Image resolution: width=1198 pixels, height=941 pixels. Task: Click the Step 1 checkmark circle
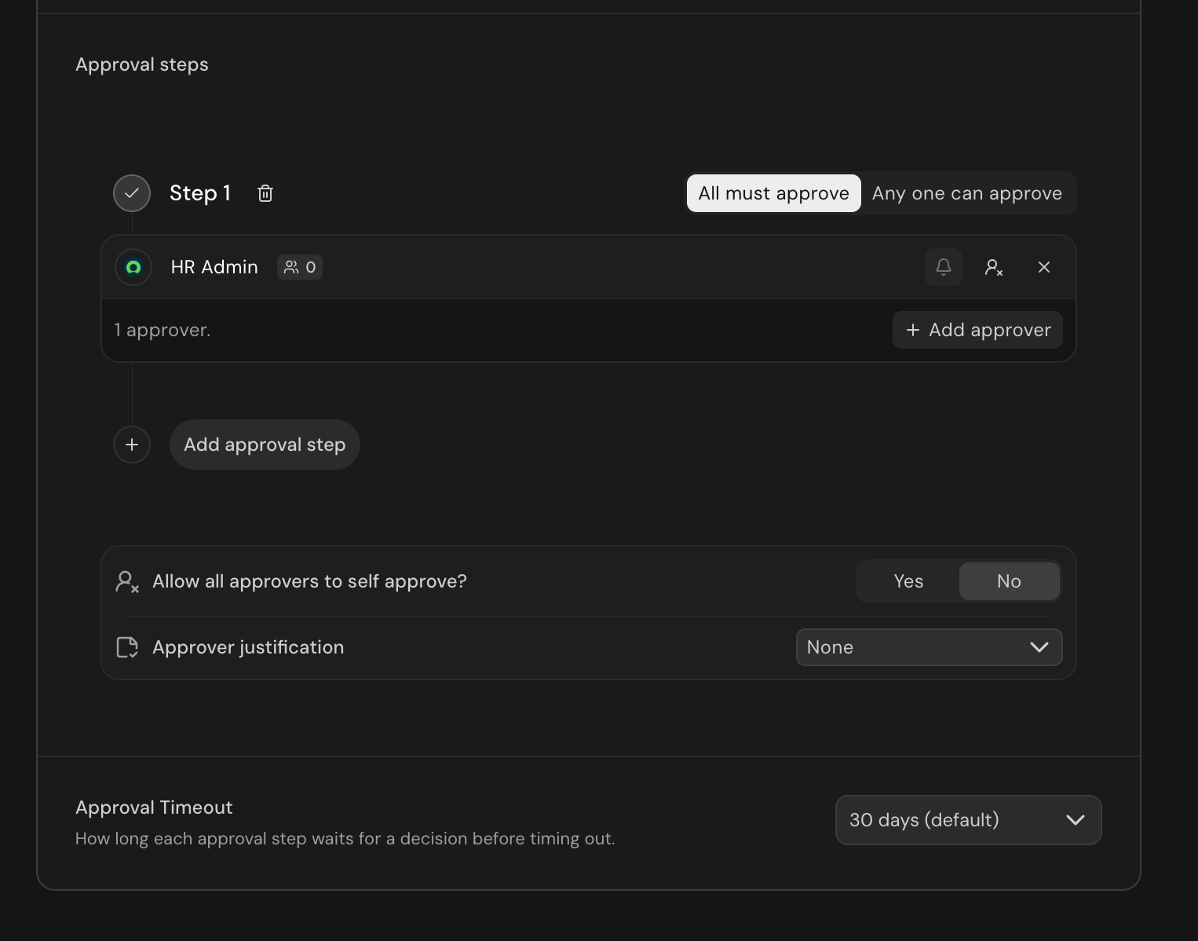(x=132, y=193)
